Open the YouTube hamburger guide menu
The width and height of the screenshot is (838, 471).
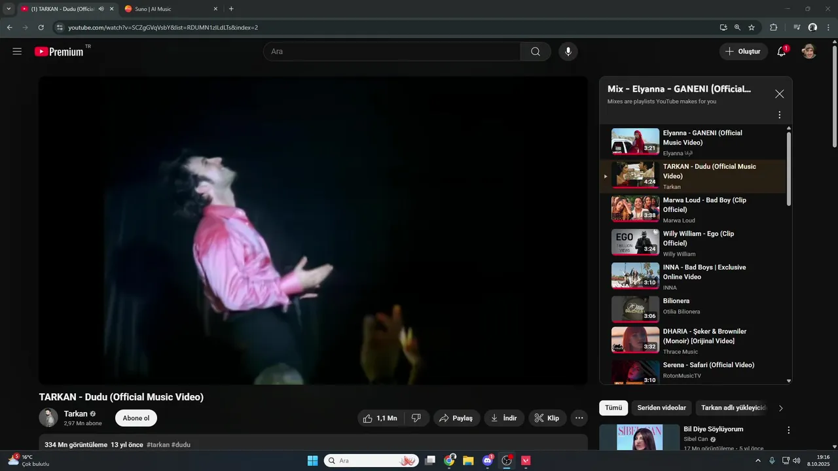(x=17, y=52)
